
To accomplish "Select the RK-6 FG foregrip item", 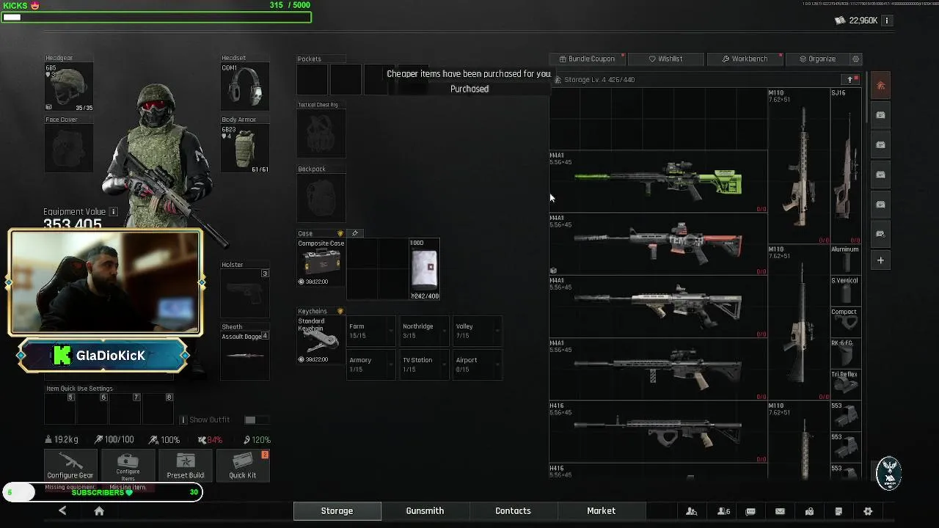I will pos(846,353).
